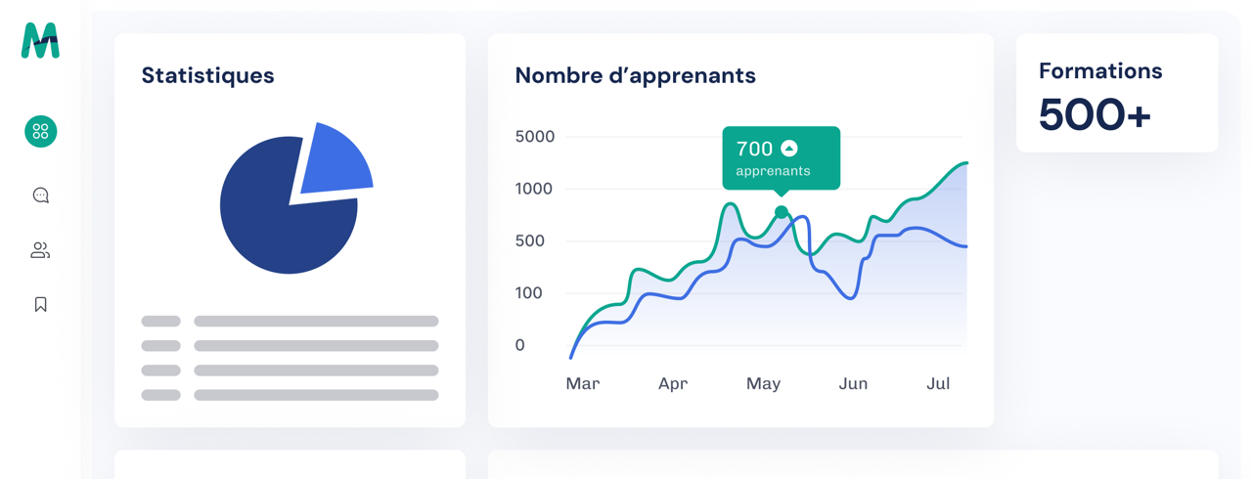The height and width of the screenshot is (479, 1252).
Task: Select the Jul label on chart axis
Action: 938,384
